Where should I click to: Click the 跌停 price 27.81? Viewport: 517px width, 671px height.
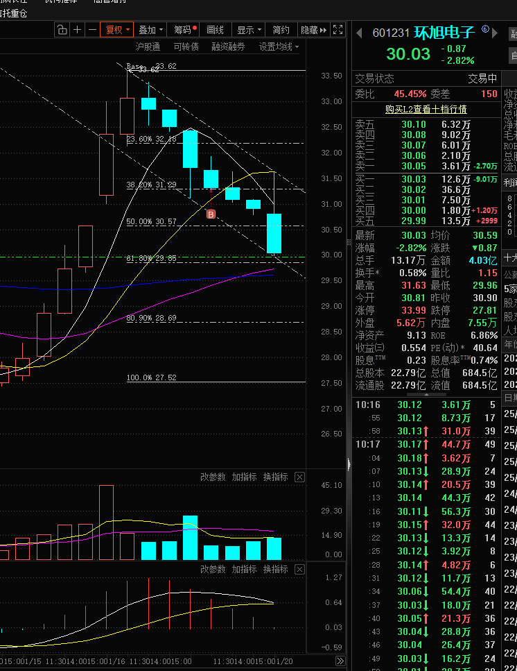pyautogui.click(x=485, y=310)
